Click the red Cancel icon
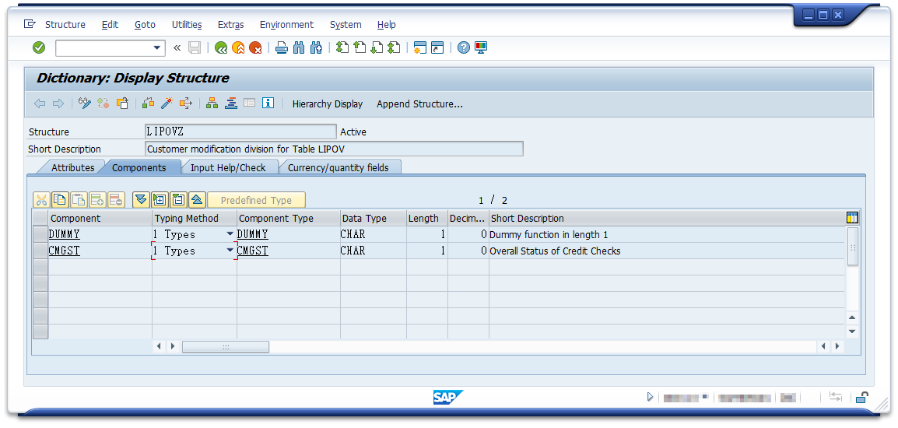898x428 pixels. pyautogui.click(x=255, y=48)
